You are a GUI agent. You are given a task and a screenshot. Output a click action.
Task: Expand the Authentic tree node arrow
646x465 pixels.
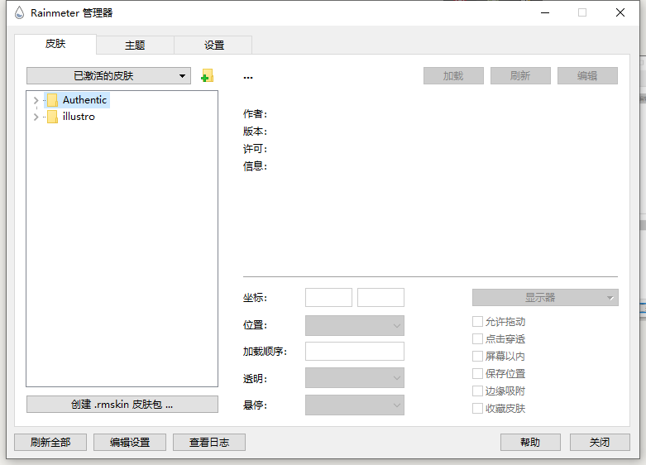pyautogui.click(x=36, y=100)
